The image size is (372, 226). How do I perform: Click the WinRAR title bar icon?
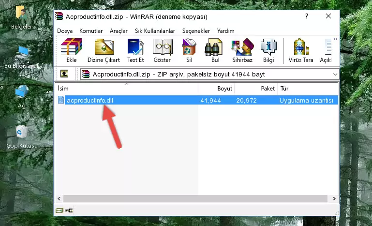tap(59, 16)
